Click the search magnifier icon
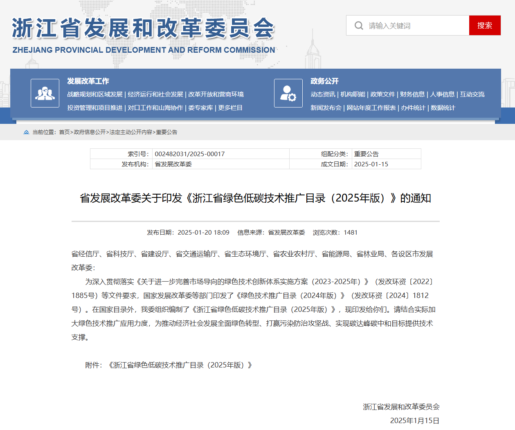This screenshot has width=515, height=430. (x=359, y=26)
